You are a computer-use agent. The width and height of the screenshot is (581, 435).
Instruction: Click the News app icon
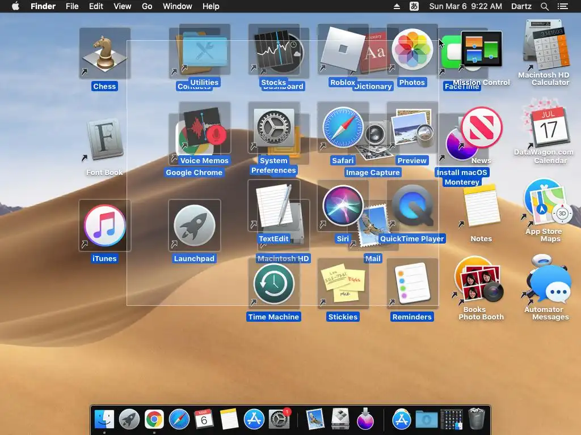click(x=481, y=127)
